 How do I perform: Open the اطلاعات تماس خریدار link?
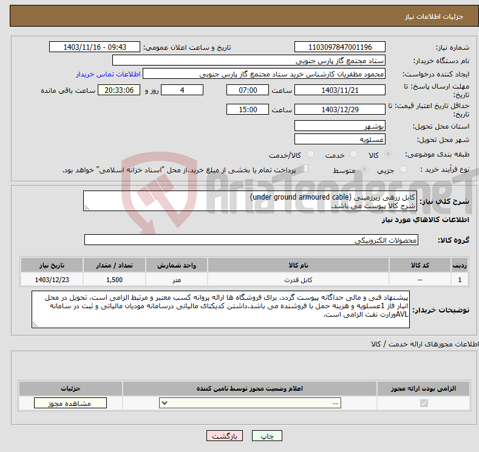pyautogui.click(x=108, y=74)
